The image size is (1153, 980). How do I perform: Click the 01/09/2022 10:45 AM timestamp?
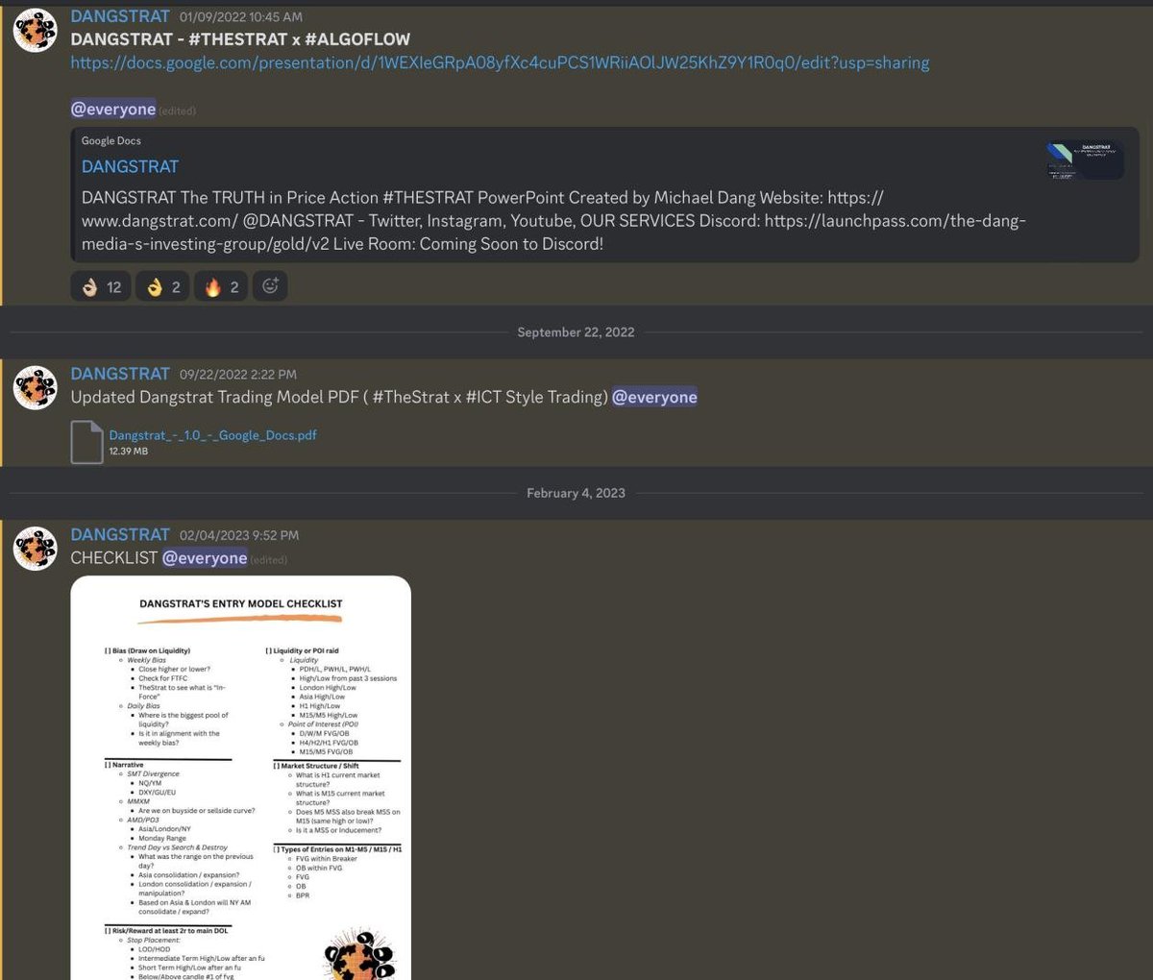click(x=241, y=17)
